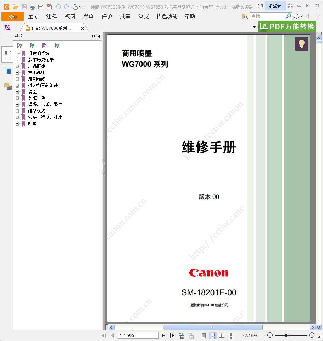Open the 文件 file menu

pyautogui.click(x=12, y=17)
